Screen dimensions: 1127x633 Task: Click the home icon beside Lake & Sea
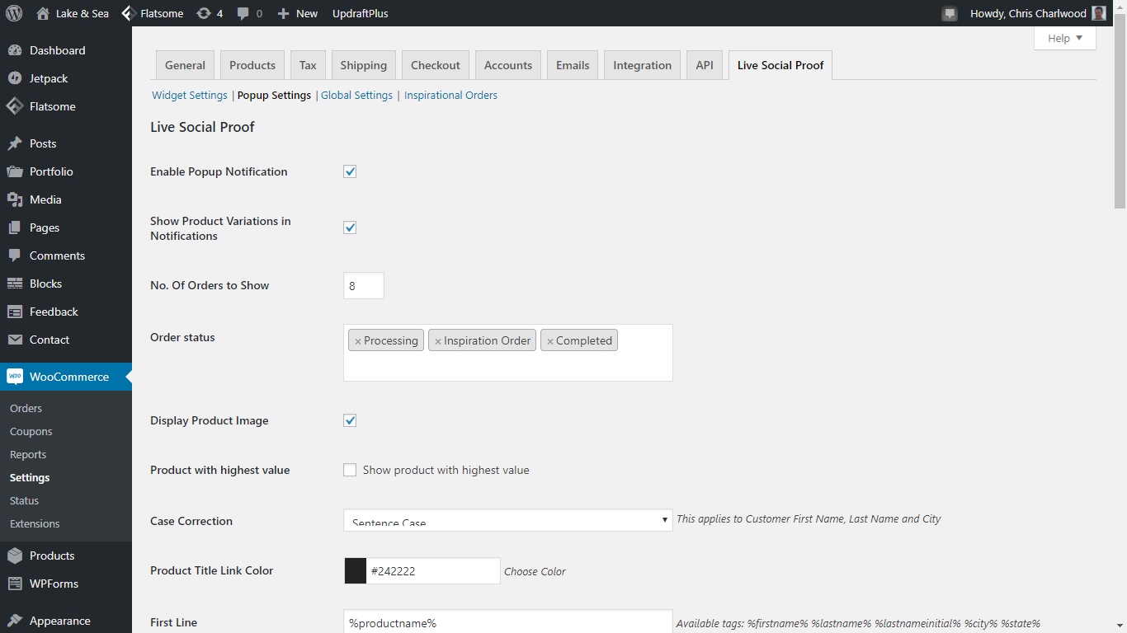(43, 13)
